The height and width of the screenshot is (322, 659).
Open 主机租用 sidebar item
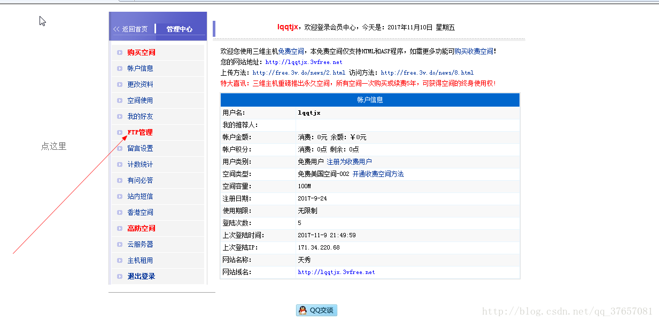(140, 260)
